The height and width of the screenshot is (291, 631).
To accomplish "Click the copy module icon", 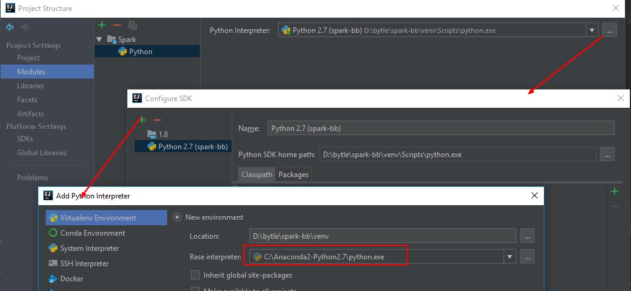I will (x=132, y=25).
